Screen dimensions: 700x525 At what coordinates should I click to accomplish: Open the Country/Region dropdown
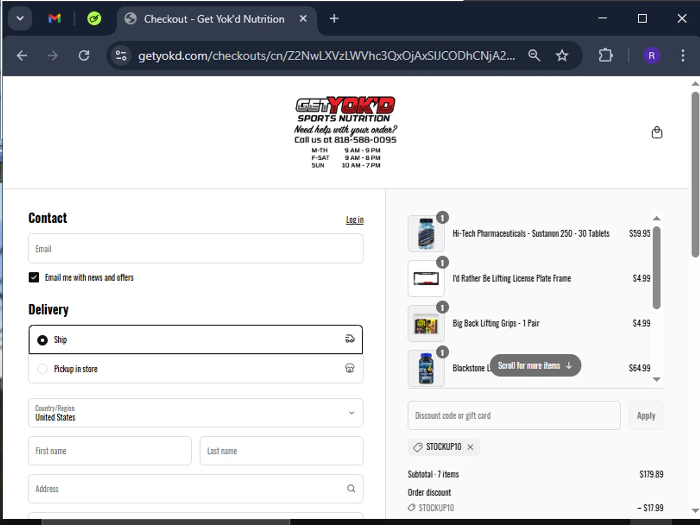point(196,413)
